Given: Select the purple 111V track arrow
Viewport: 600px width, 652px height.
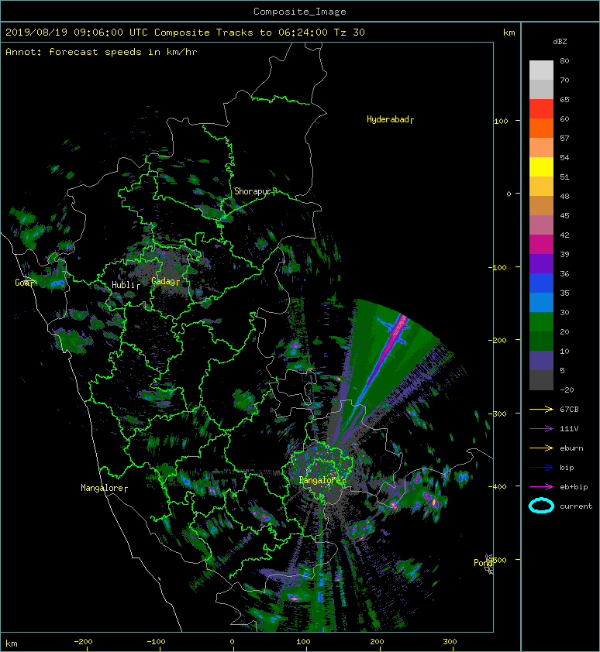Looking at the screenshot, I should coord(541,428).
